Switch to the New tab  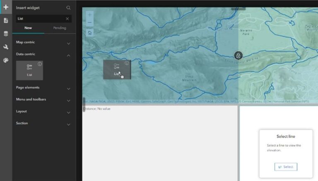point(28,28)
